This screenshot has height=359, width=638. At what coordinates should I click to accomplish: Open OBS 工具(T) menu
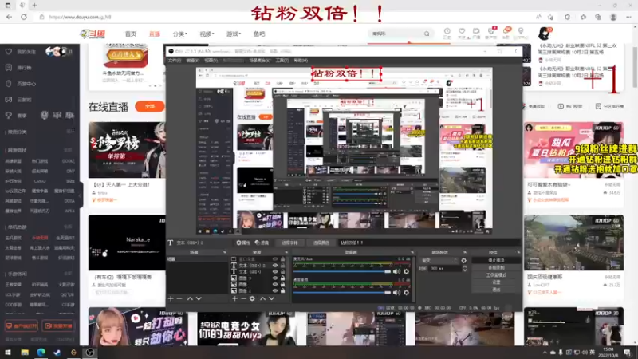(282, 61)
